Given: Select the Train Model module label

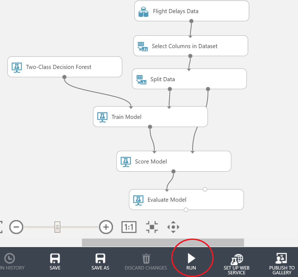Looking at the screenshot, I should pos(126,117).
